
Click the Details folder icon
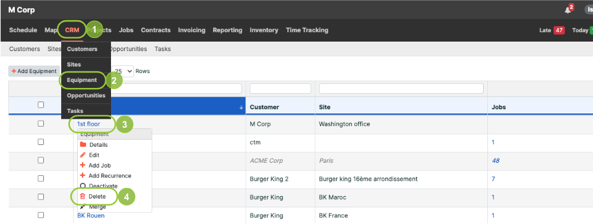pyautogui.click(x=83, y=144)
